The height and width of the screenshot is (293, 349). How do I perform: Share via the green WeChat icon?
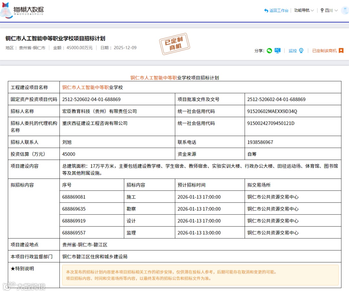pyautogui.click(x=269, y=51)
